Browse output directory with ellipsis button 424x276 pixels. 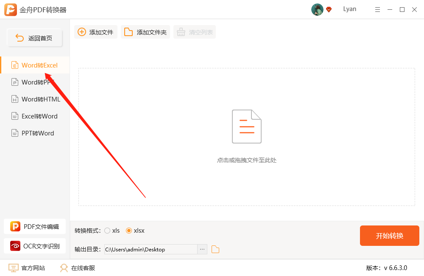coord(202,249)
